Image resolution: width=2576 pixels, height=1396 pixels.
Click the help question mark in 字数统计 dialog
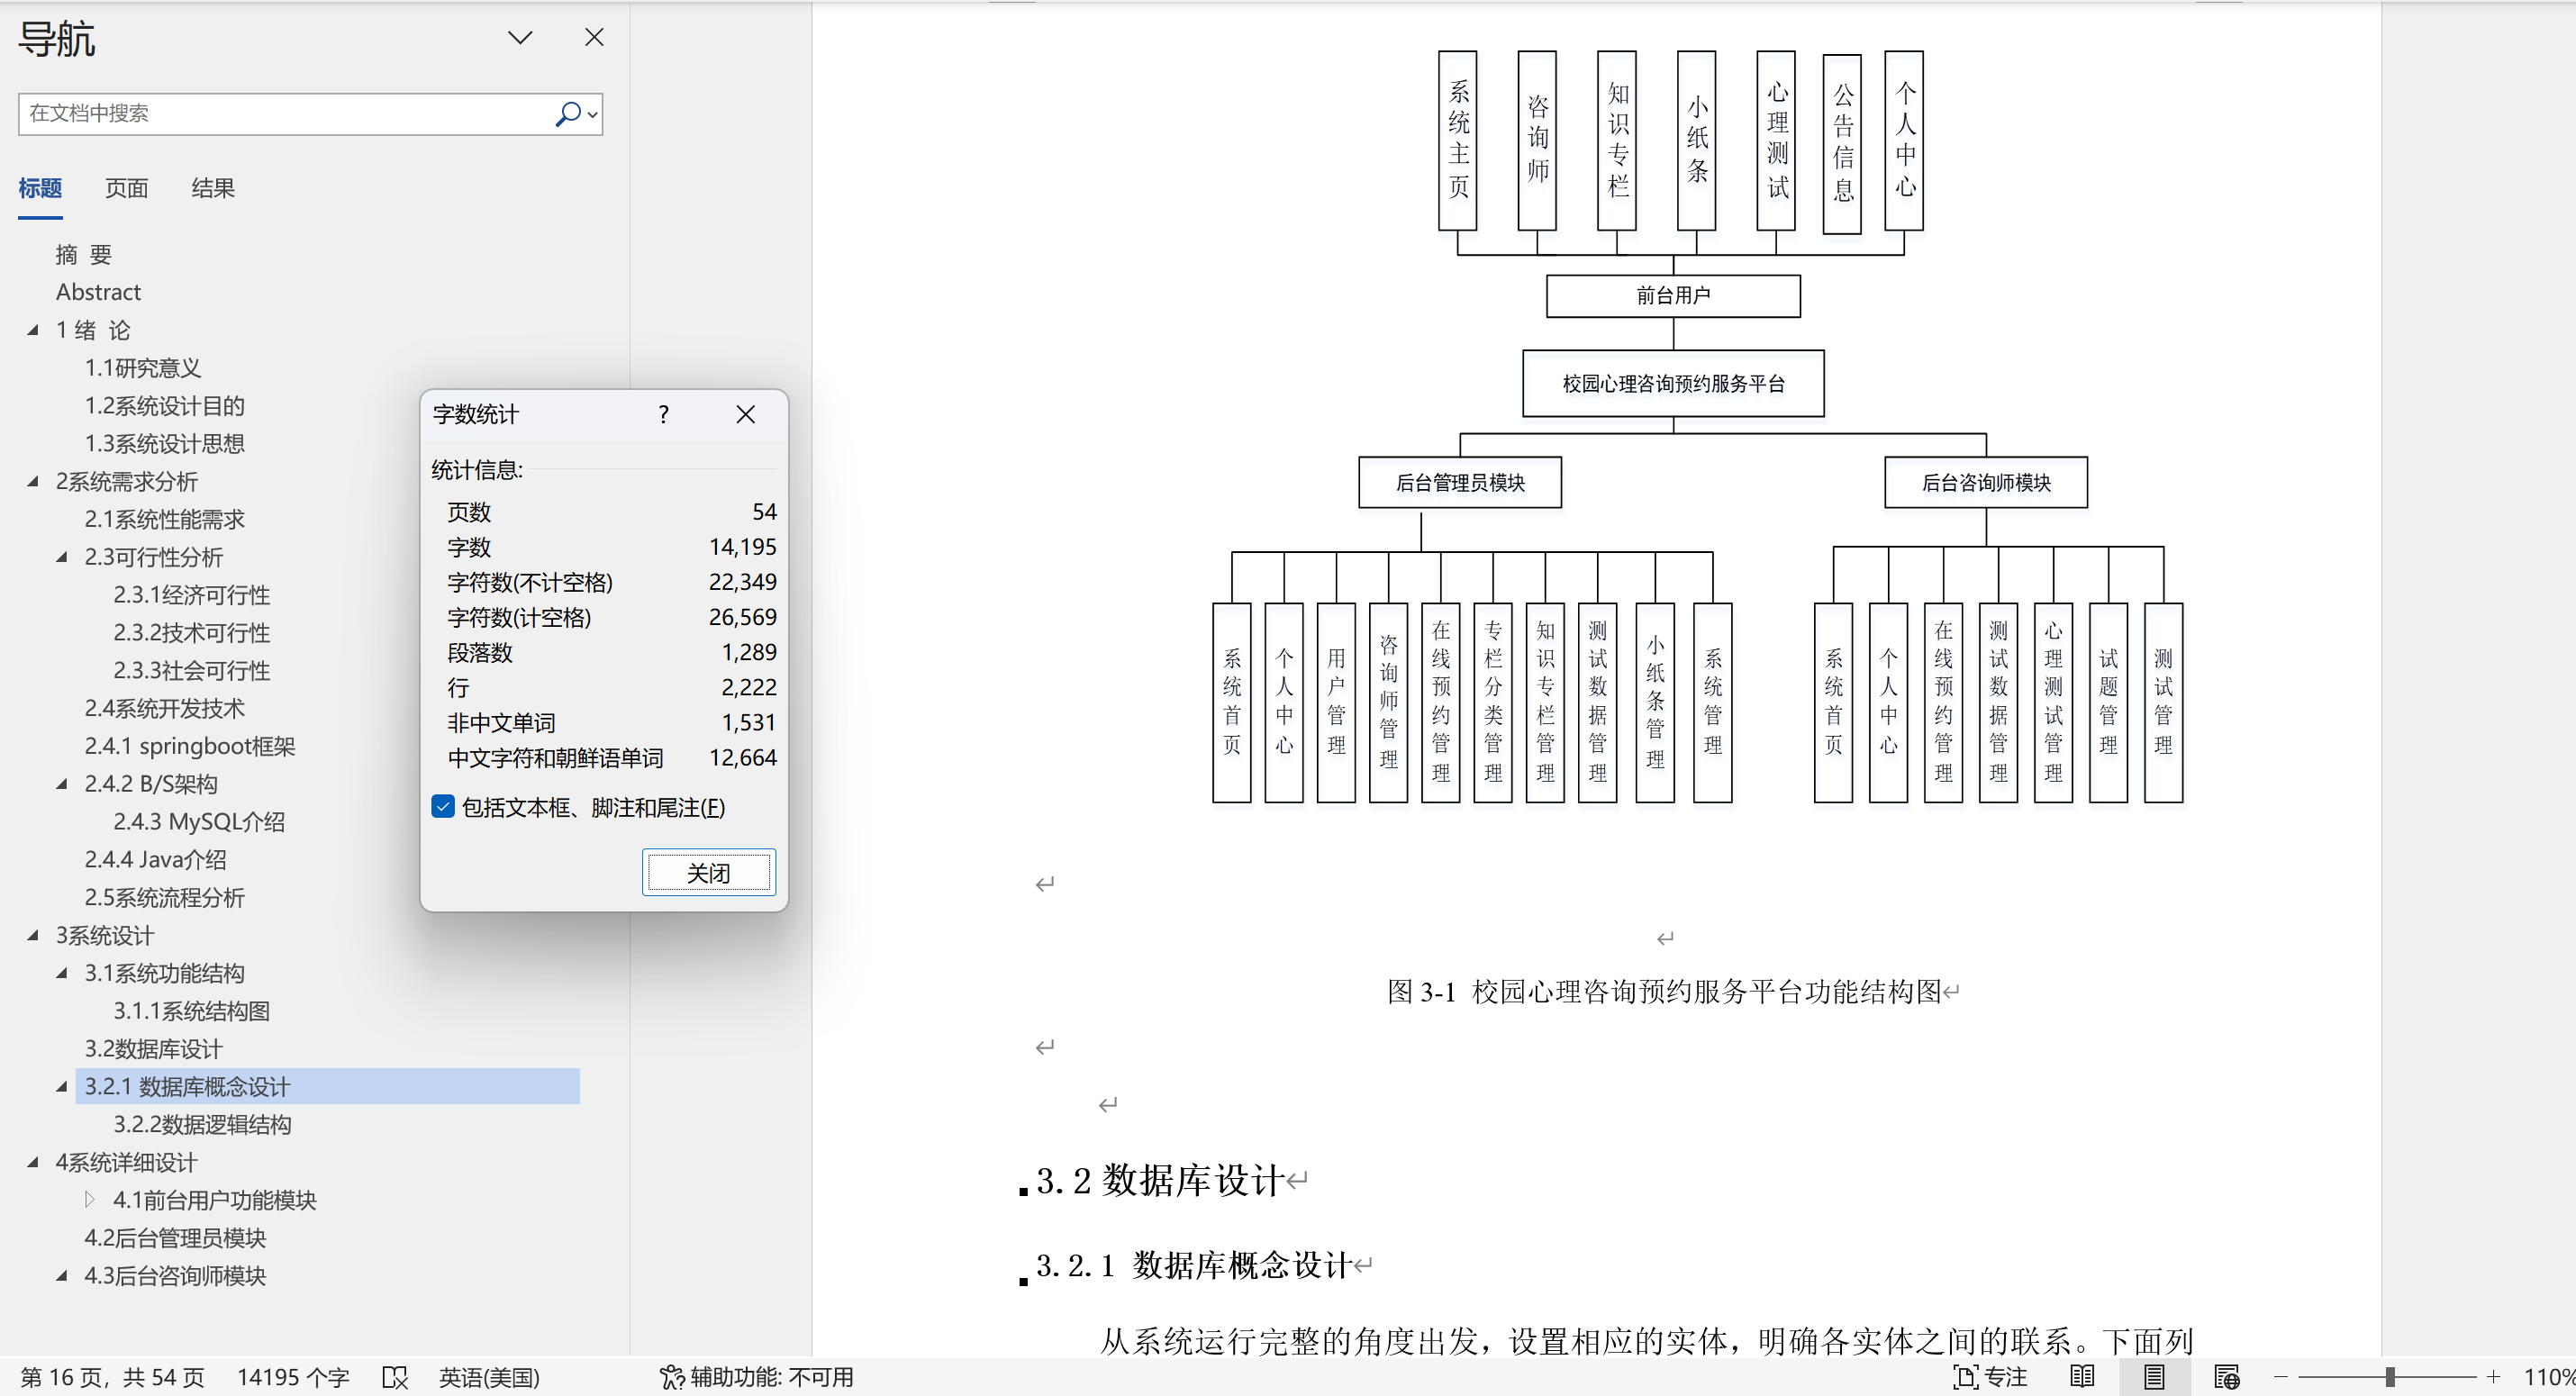click(x=663, y=414)
